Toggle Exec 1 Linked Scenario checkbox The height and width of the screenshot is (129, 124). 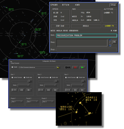click(12, 77)
